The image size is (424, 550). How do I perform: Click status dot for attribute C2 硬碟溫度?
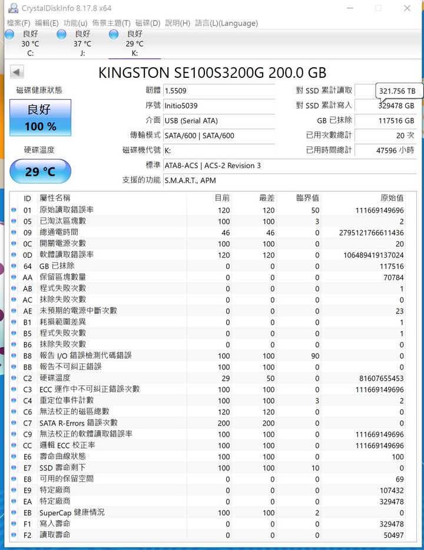click(14, 378)
